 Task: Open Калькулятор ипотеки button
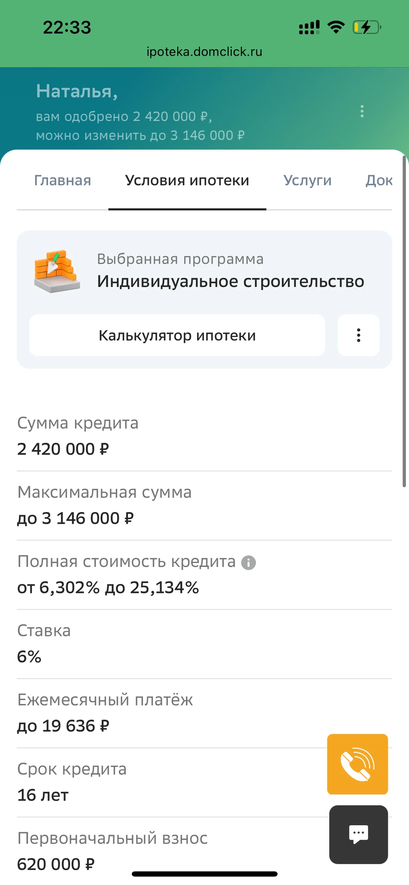tap(177, 335)
